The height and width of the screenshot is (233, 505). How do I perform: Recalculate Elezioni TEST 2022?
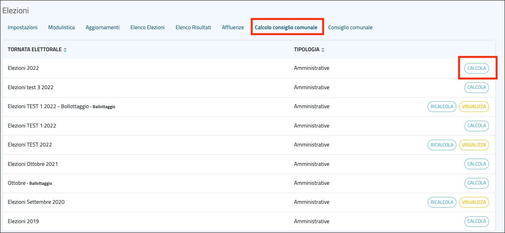[442, 145]
